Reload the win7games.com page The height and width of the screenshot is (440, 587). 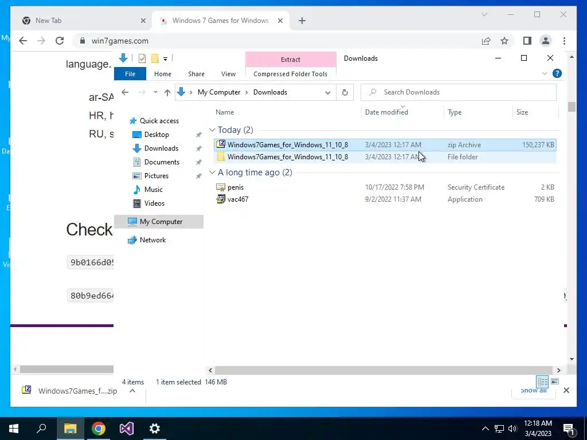coord(60,41)
